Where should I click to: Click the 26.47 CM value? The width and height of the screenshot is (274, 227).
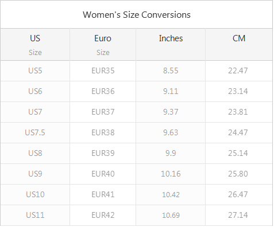[x=238, y=194]
